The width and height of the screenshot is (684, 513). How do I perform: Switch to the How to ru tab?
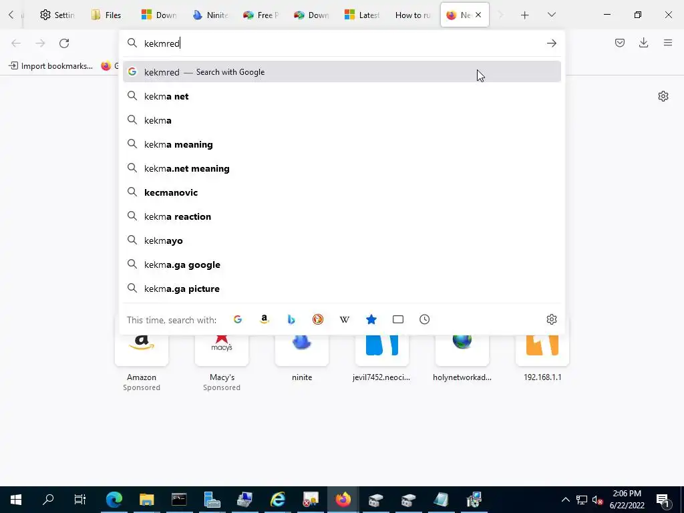(x=413, y=15)
